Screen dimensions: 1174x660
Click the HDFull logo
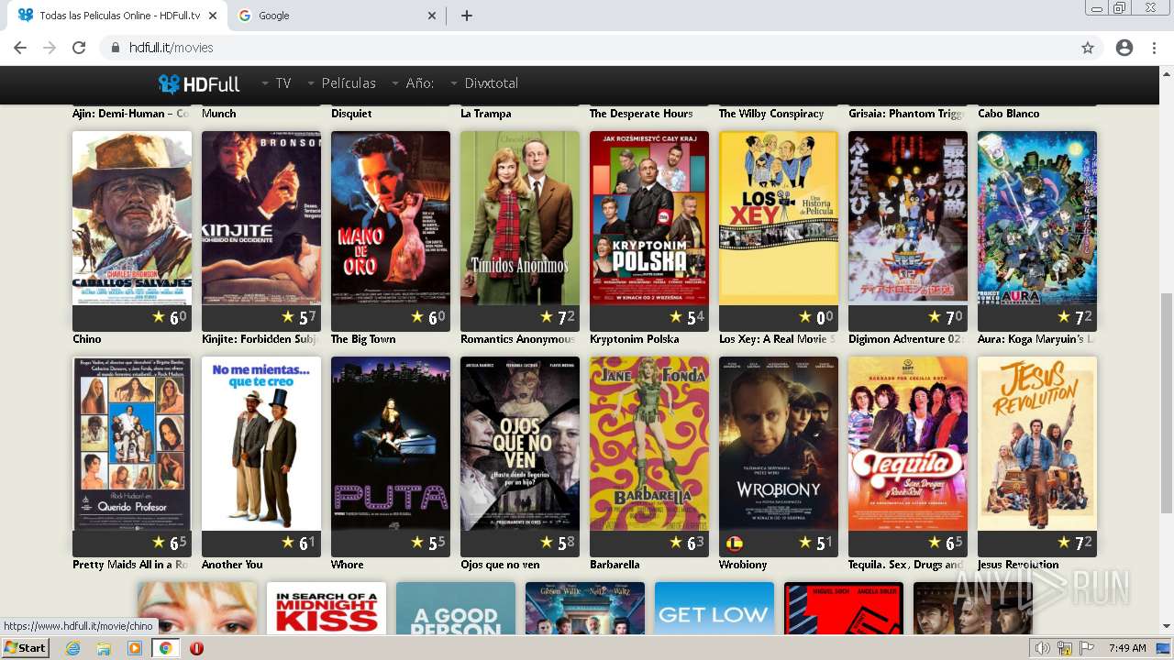coord(199,83)
